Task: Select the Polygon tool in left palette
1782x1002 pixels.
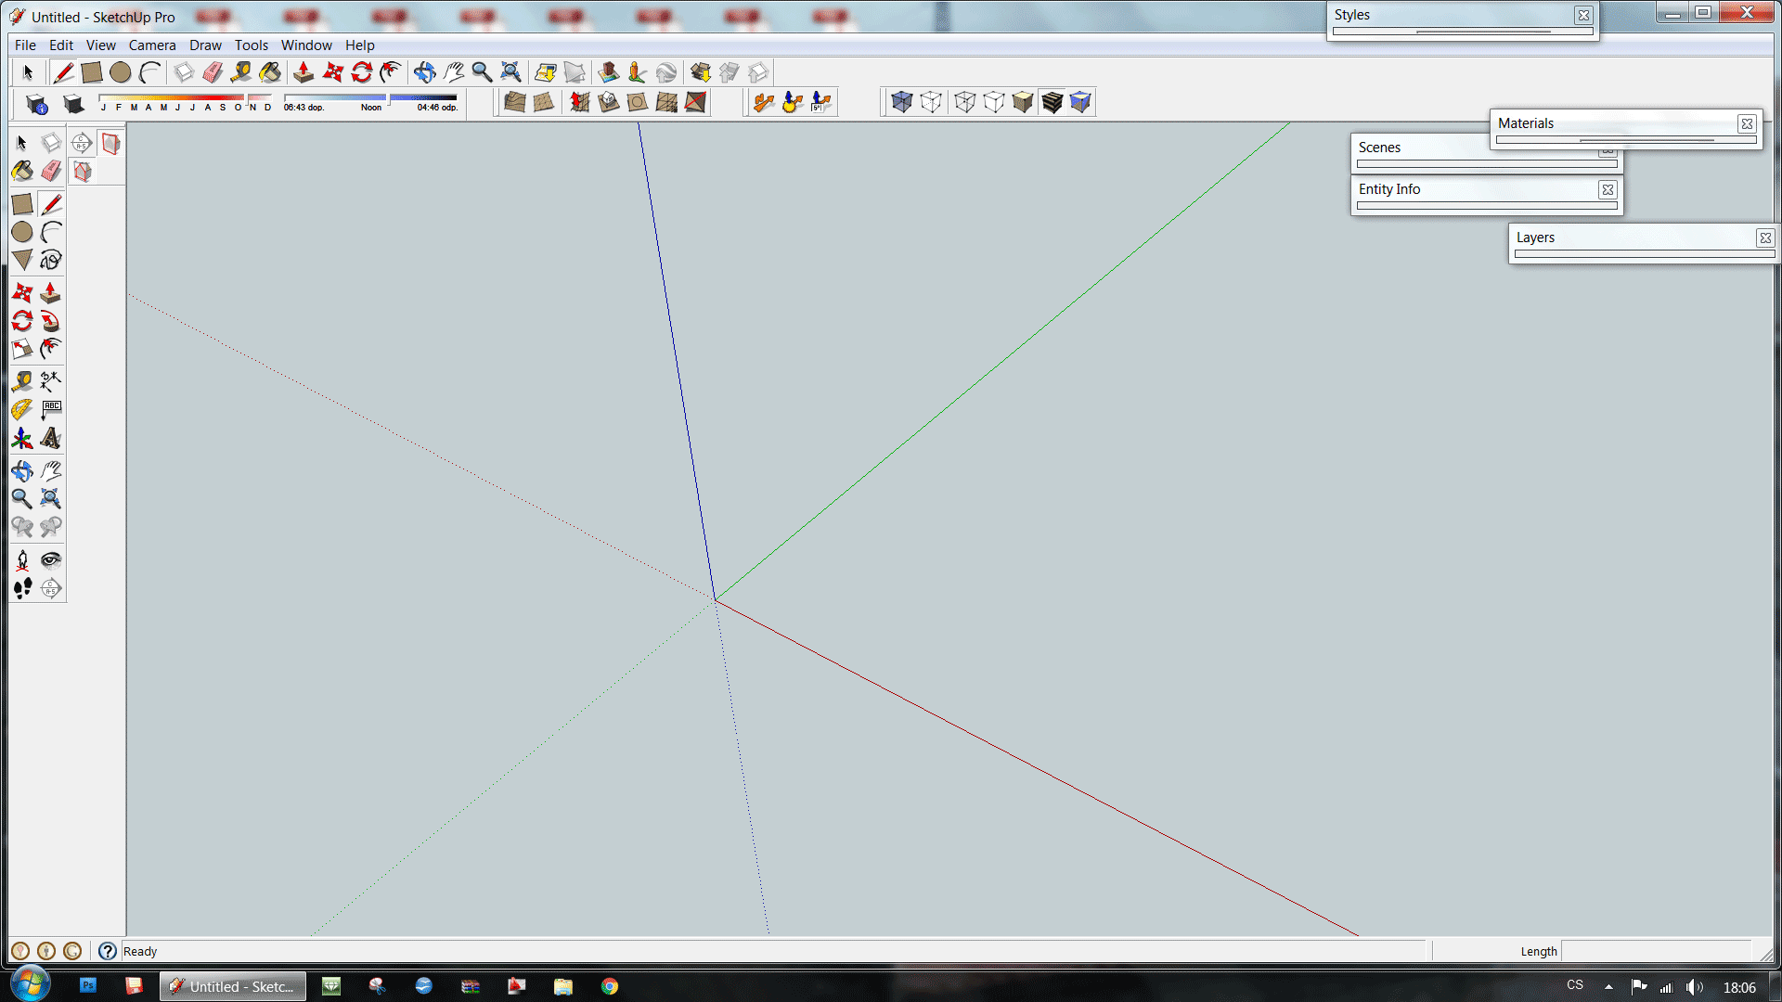Action: coord(22,260)
